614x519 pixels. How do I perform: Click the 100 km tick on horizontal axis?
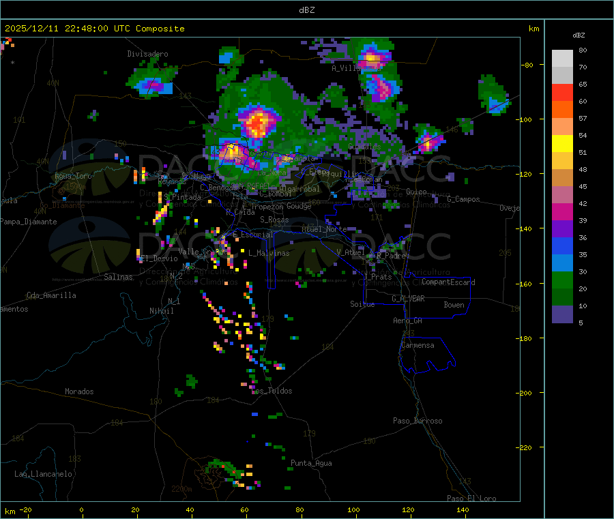353,509
